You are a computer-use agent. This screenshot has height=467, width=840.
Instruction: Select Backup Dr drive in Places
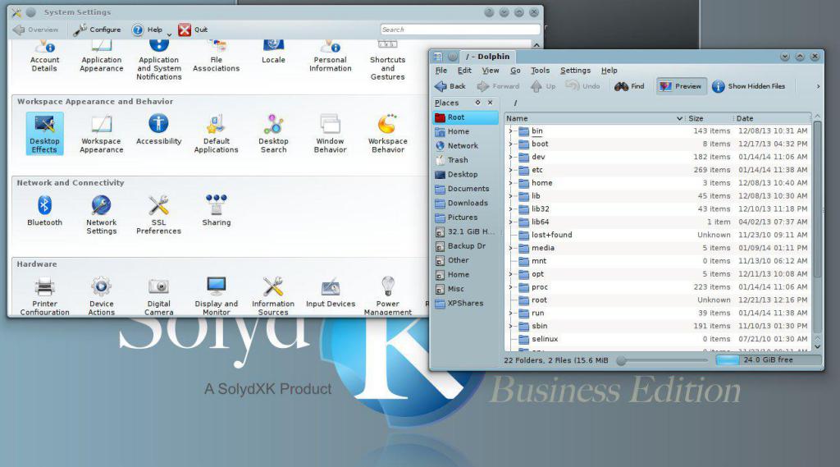465,246
